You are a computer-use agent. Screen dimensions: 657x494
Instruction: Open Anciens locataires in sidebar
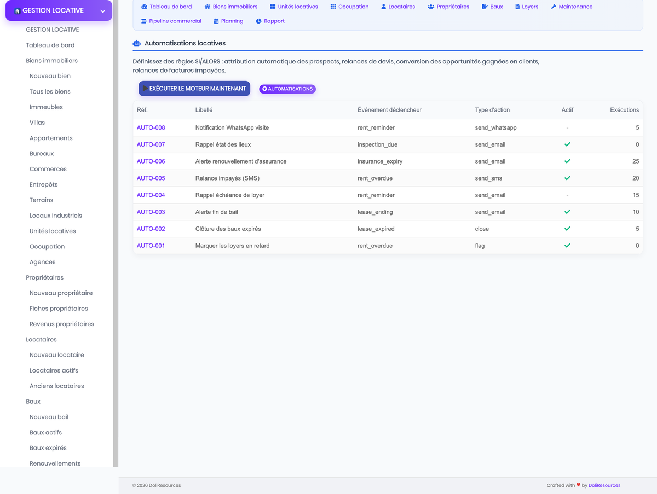point(57,386)
